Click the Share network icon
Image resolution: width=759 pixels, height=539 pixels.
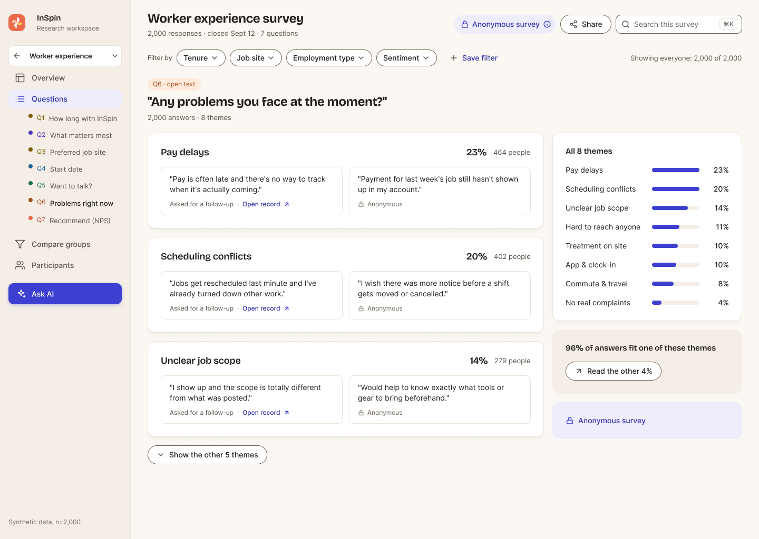[x=573, y=24]
